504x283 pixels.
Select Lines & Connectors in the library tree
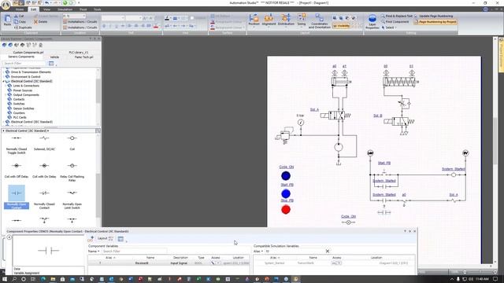(26, 86)
